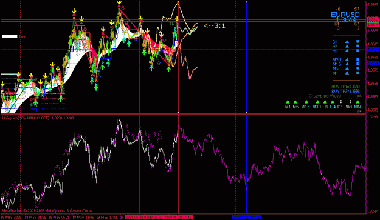
Task: Click the "19 May 01:05" time axis label
Action: (x=36, y=218)
